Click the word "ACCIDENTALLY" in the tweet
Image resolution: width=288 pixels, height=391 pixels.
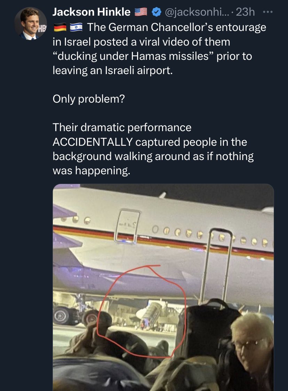tap(92, 142)
